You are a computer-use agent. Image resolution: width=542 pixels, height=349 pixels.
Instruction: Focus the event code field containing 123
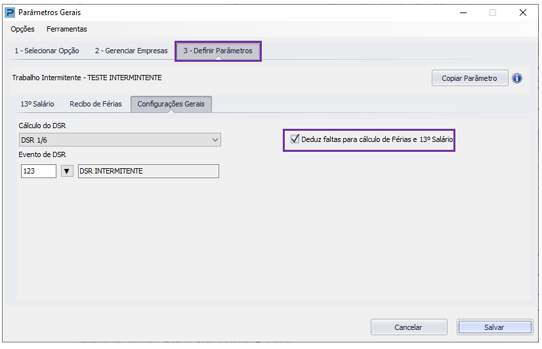tap(39, 171)
